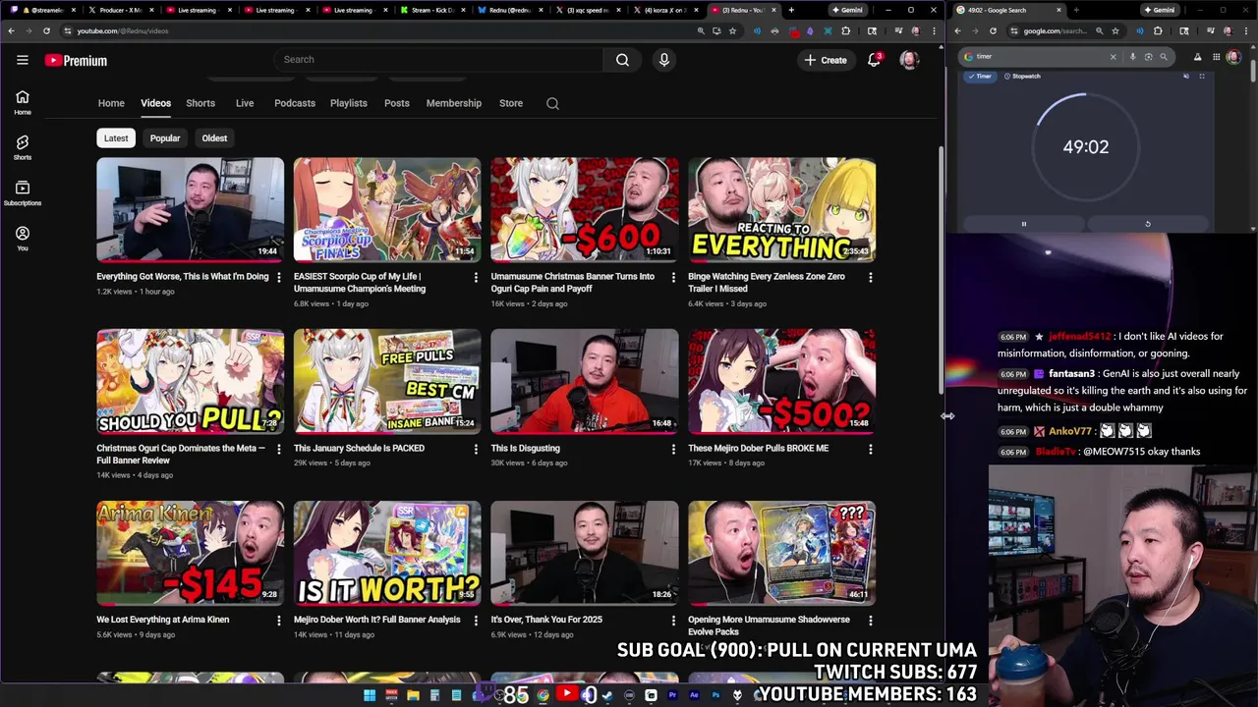The height and width of the screenshot is (707, 1258).
Task: Open options for 'We Lost Everything at Arima Kinen'
Action: (x=279, y=621)
